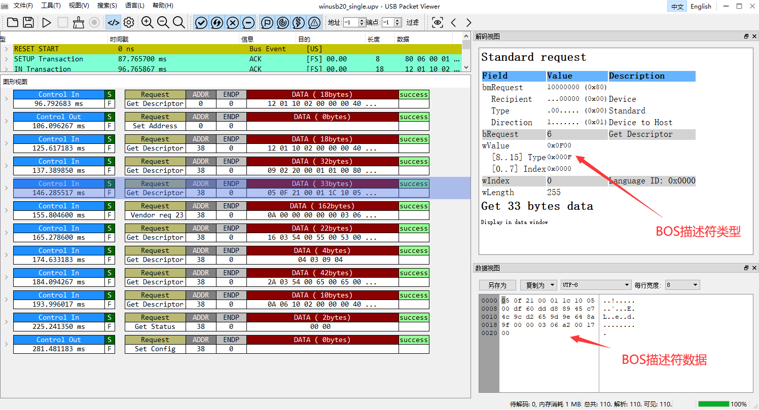Image resolution: width=759 pixels, height=410 pixels.
Task: Toggle the decode view code icon
Action: click(113, 22)
